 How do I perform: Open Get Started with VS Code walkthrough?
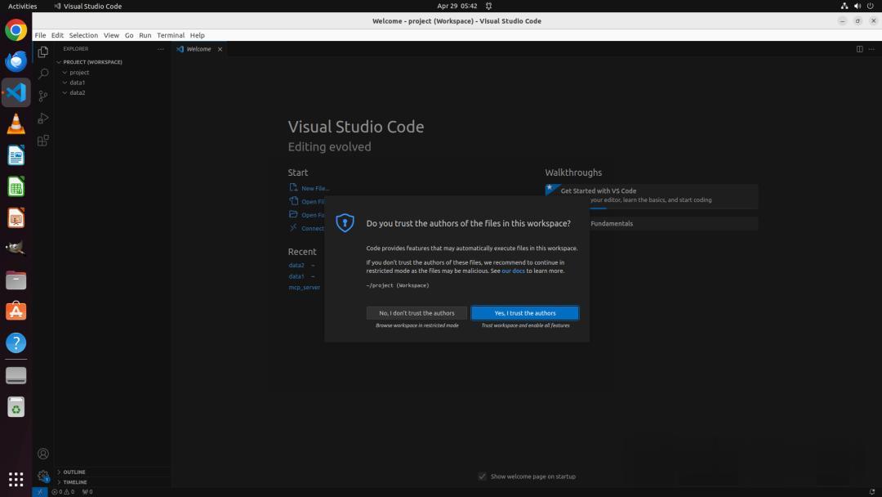click(652, 196)
